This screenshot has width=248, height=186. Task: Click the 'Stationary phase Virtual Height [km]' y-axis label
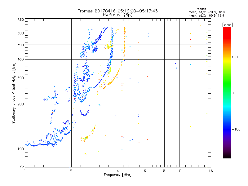tap(13, 93)
